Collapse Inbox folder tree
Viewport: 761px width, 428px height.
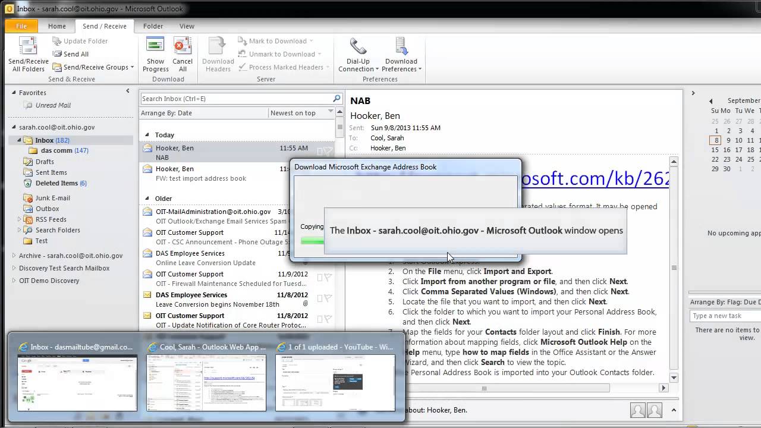click(19, 140)
